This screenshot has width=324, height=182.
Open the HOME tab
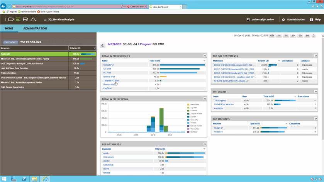click(9, 29)
